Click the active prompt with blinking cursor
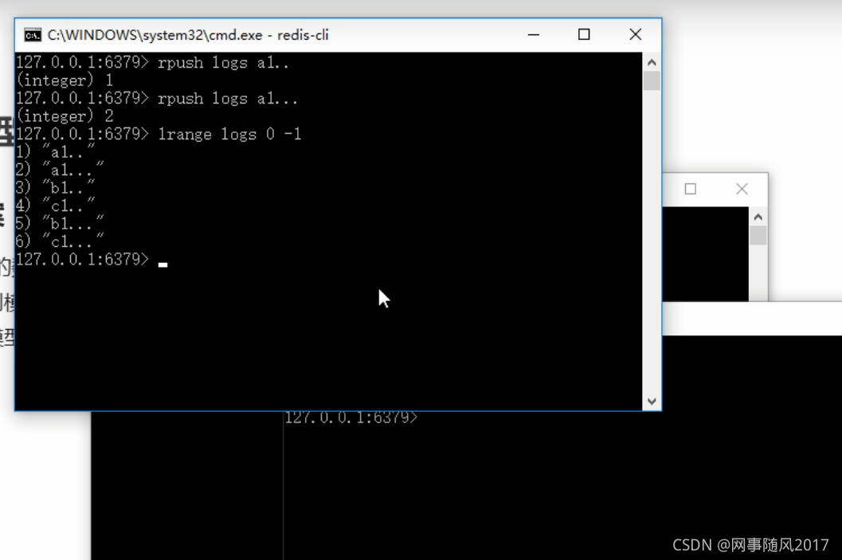The image size is (842, 560). click(x=92, y=260)
